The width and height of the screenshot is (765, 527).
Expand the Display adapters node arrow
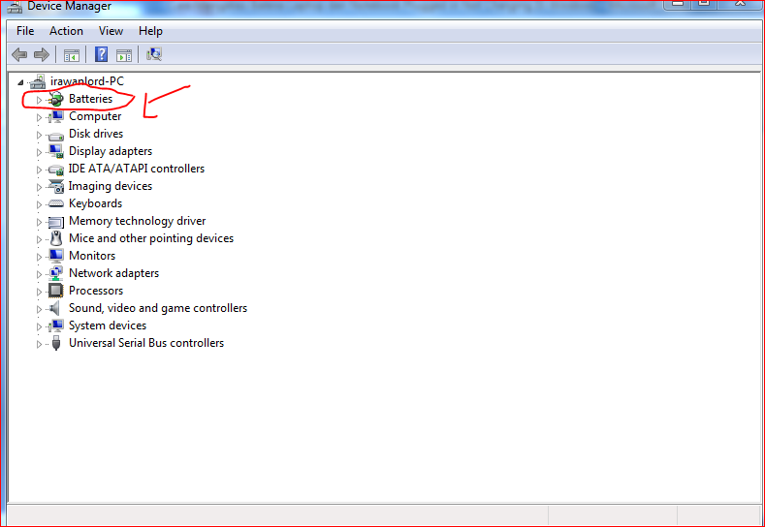click(39, 153)
